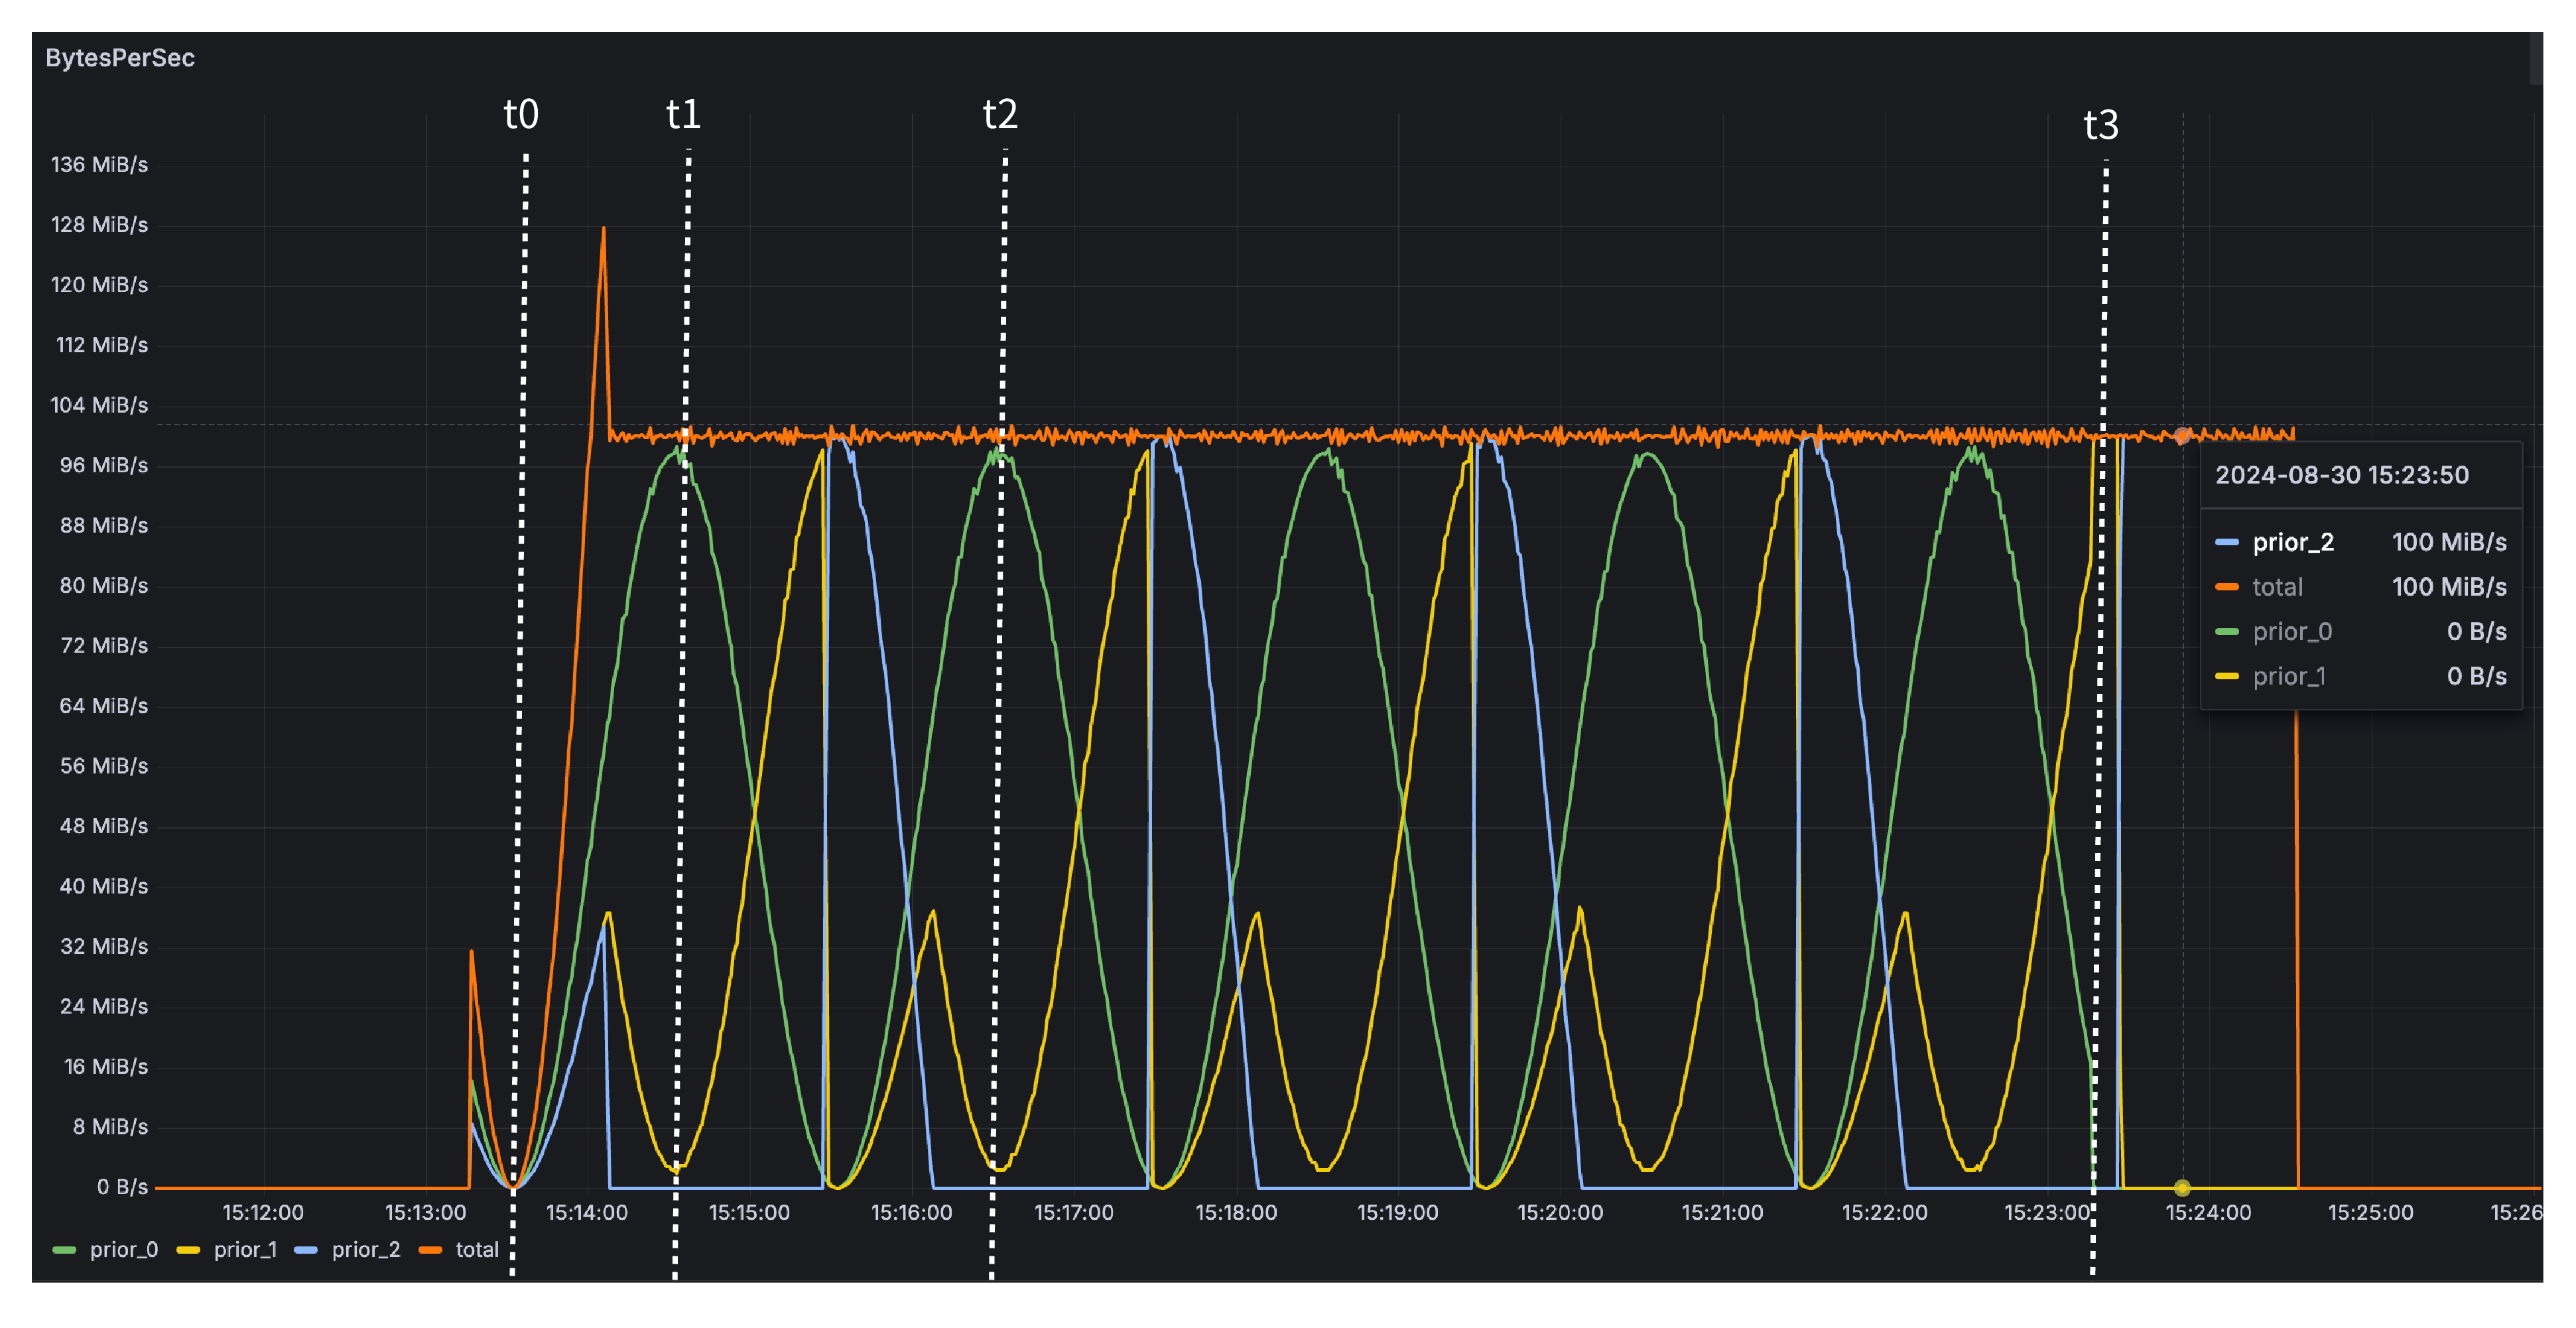This screenshot has width=2576, height=1328.
Task: Toggle prior_0 series in legend
Action: tap(123, 1250)
